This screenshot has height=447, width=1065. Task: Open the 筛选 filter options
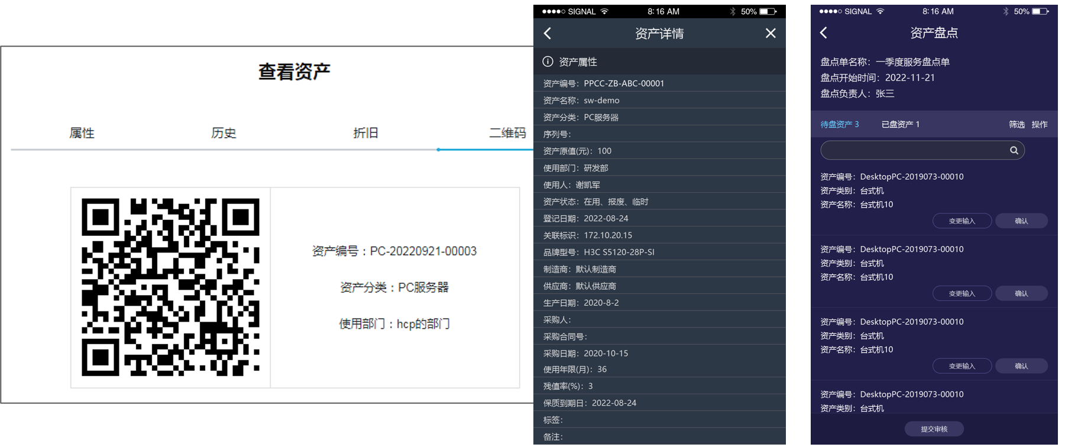point(1017,124)
